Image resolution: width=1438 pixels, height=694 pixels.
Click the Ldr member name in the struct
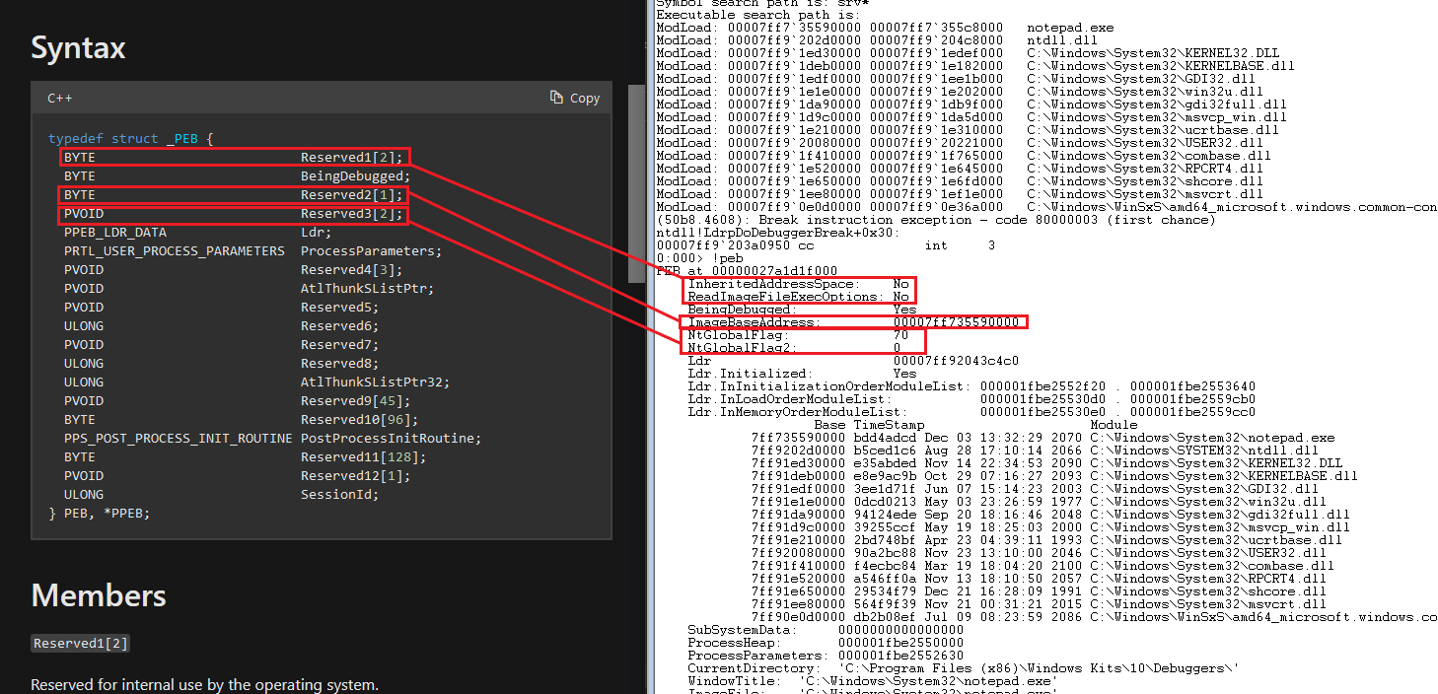316,233
